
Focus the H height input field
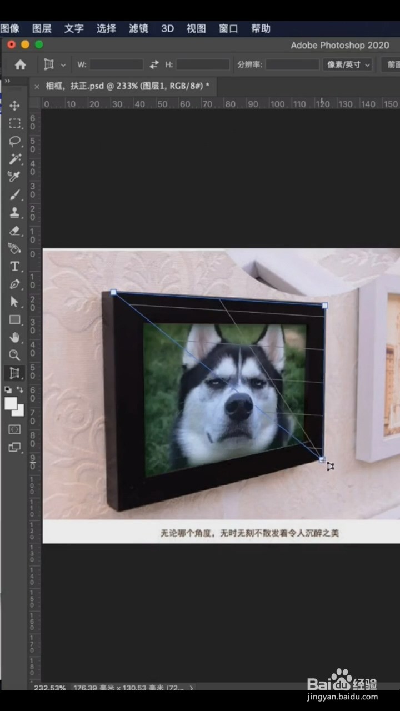point(203,65)
